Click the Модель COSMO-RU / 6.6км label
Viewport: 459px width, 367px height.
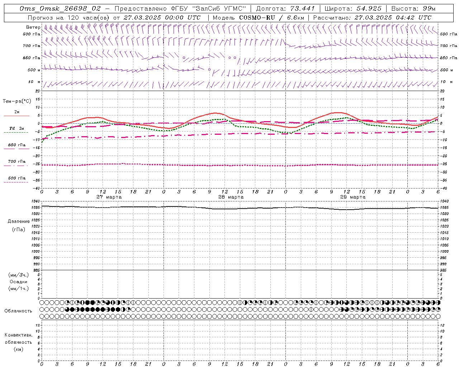(x=258, y=18)
